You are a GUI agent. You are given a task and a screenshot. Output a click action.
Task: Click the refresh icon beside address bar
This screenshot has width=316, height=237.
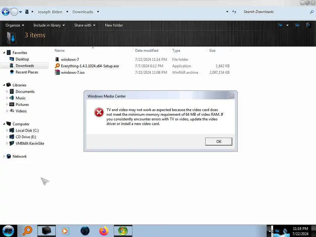(x=234, y=12)
